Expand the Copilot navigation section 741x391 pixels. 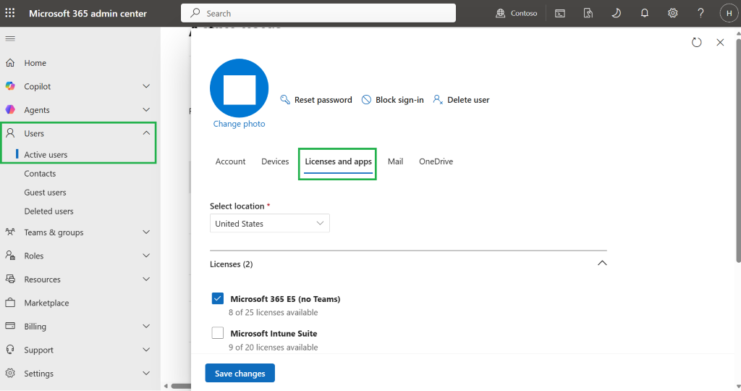pos(146,86)
